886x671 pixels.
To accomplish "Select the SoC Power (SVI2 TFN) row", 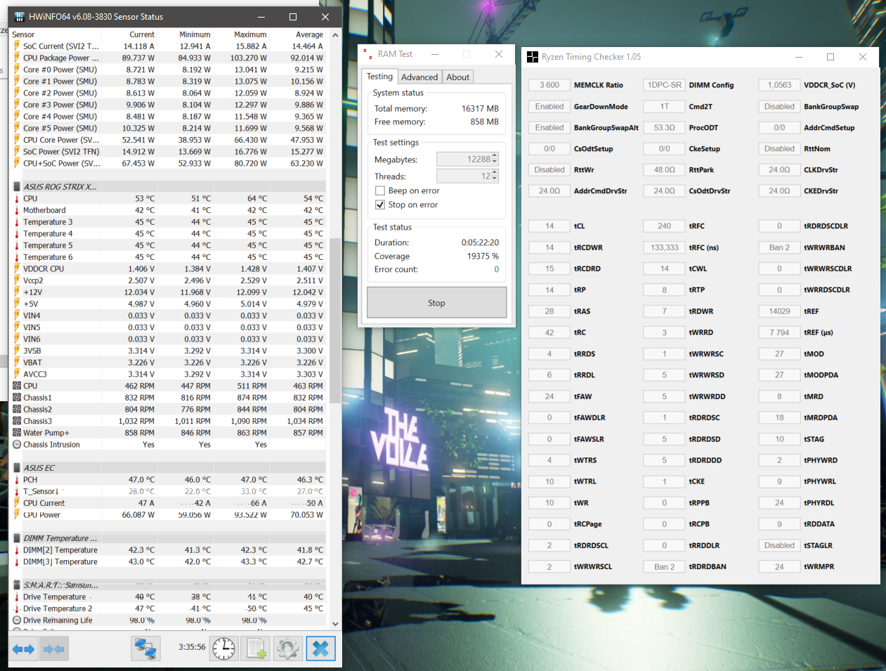I will click(x=168, y=152).
